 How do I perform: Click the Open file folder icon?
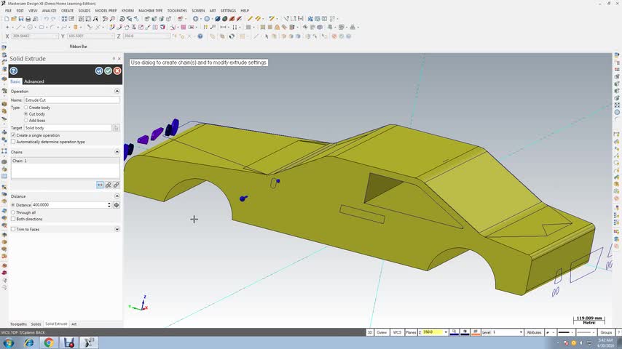point(14,19)
